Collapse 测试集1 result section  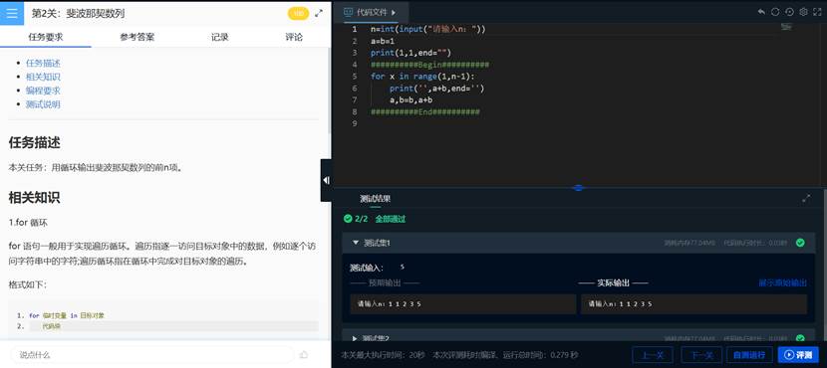click(356, 243)
